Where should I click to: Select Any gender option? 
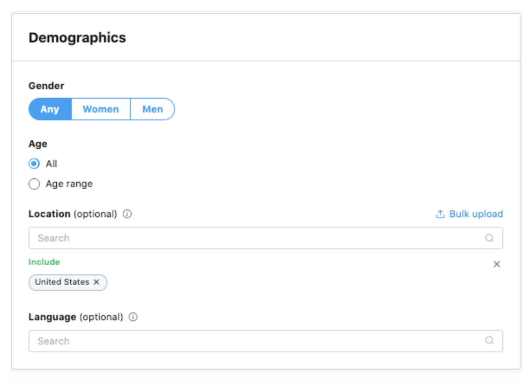50,109
